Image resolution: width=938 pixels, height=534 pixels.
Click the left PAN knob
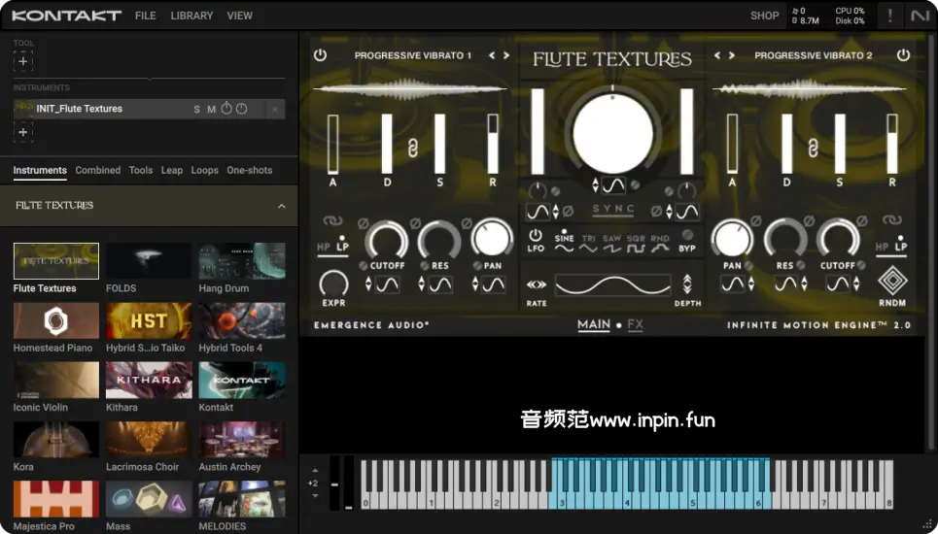492,240
